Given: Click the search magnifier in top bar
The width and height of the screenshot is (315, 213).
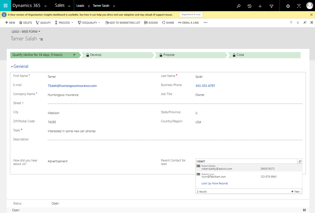Looking at the screenshot, I should pyautogui.click(x=239, y=6).
